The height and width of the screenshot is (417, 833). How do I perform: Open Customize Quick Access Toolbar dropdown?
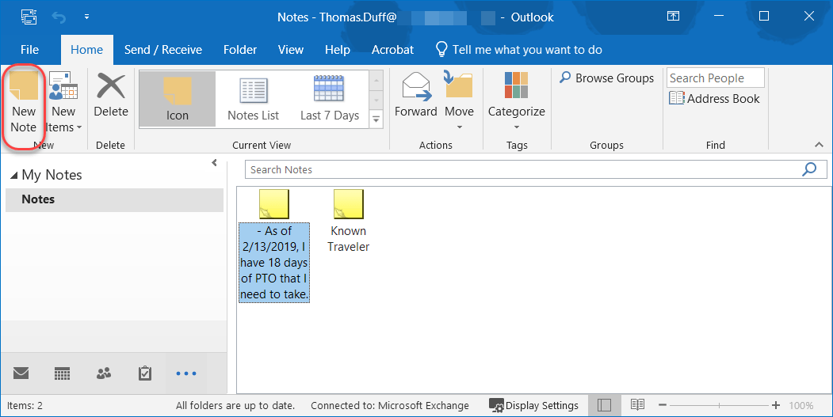pyautogui.click(x=86, y=17)
